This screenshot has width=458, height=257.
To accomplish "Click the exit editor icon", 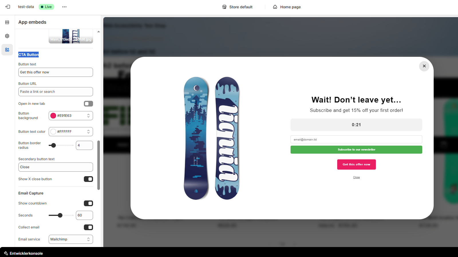I will [8, 7].
